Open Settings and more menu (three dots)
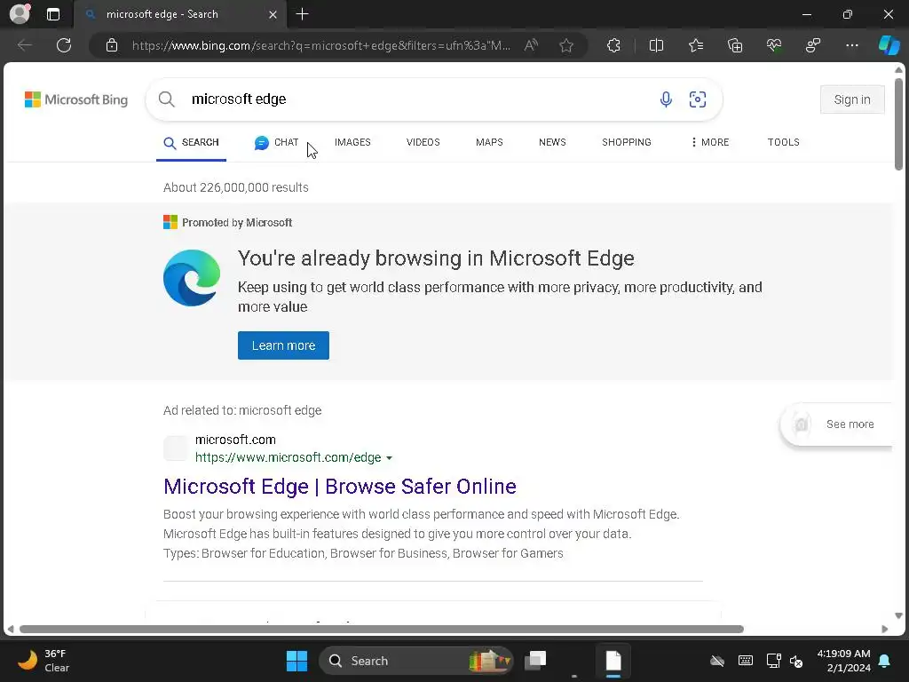The image size is (909, 682). click(x=852, y=45)
